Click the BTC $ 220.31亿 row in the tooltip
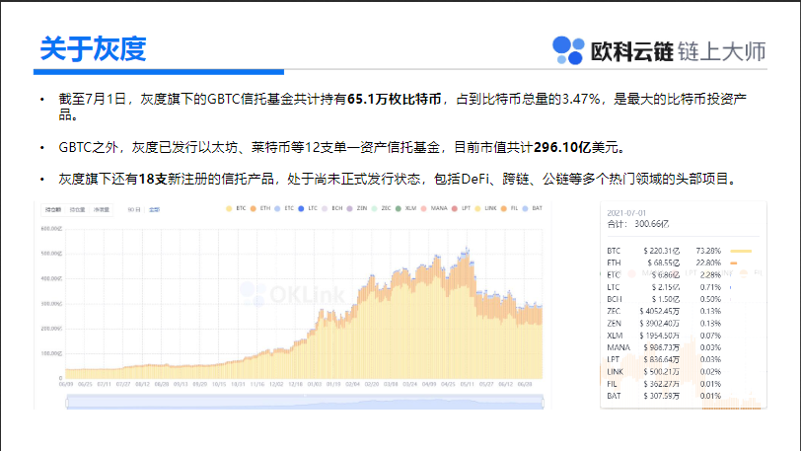801x451 pixels. [680, 251]
